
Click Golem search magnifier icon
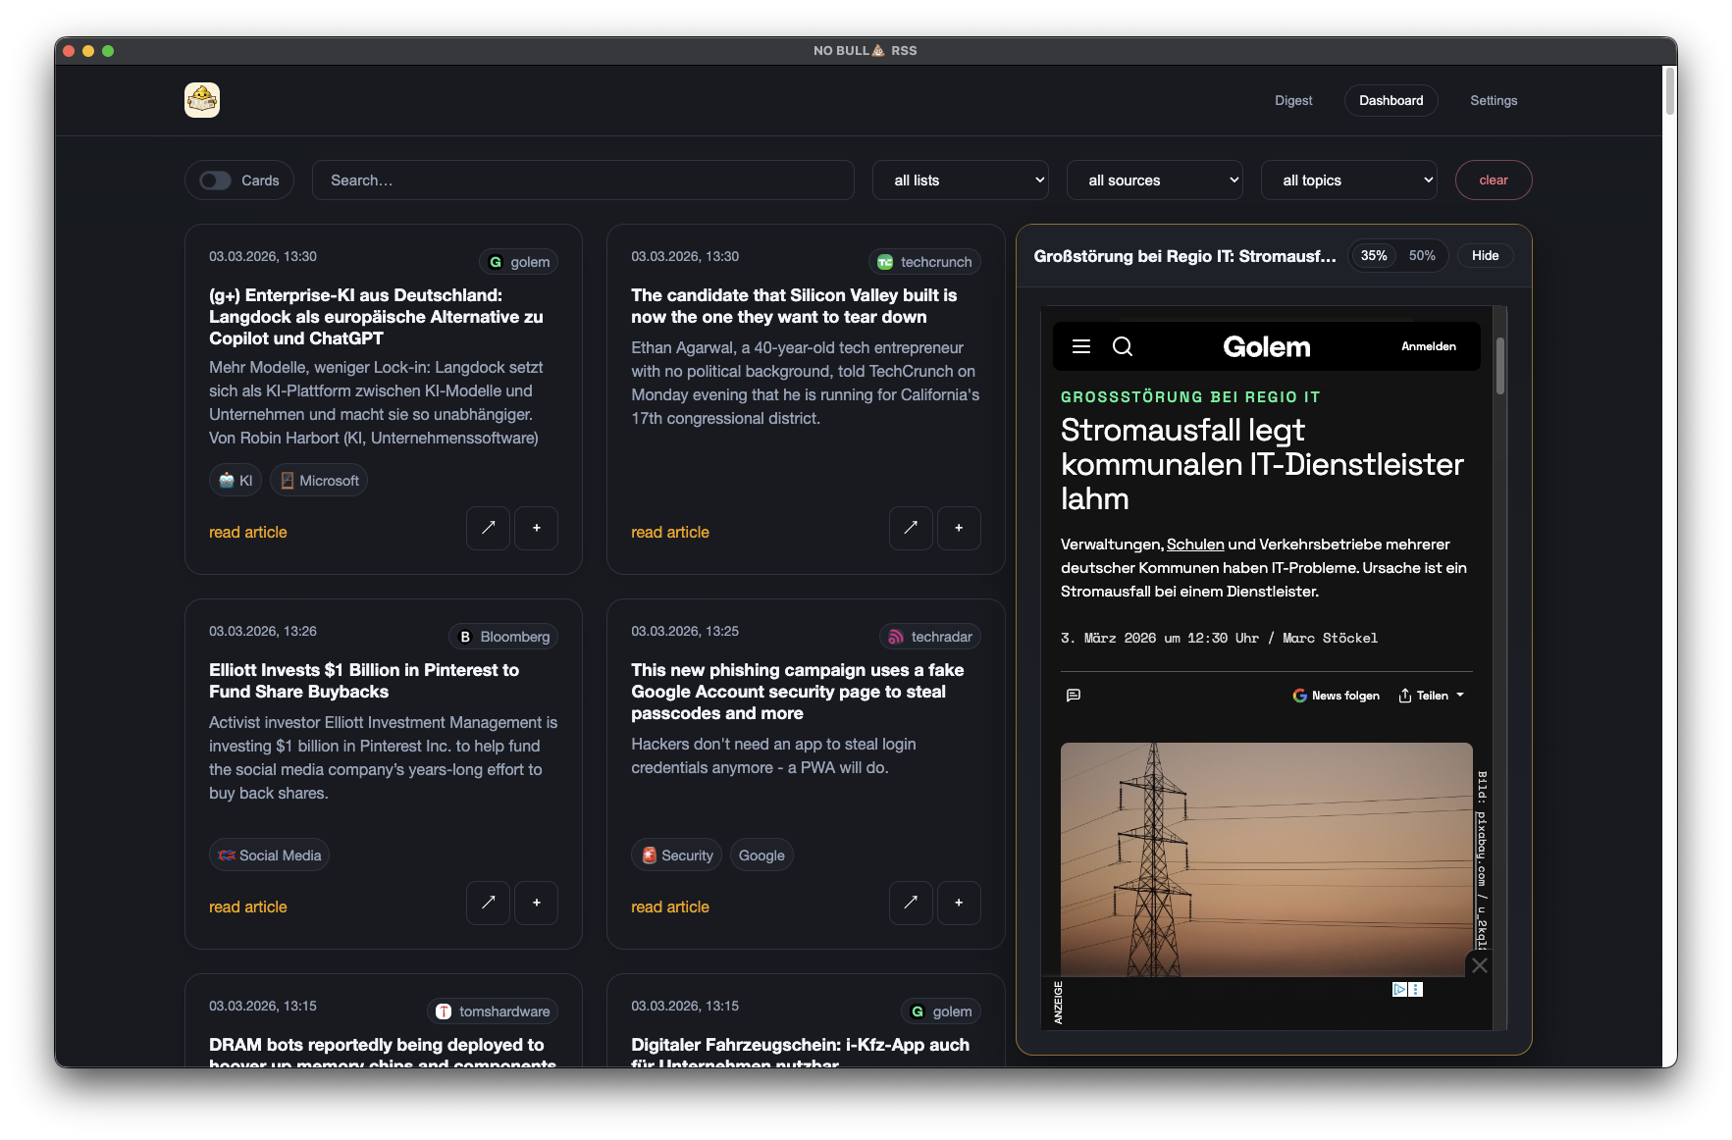(x=1123, y=346)
